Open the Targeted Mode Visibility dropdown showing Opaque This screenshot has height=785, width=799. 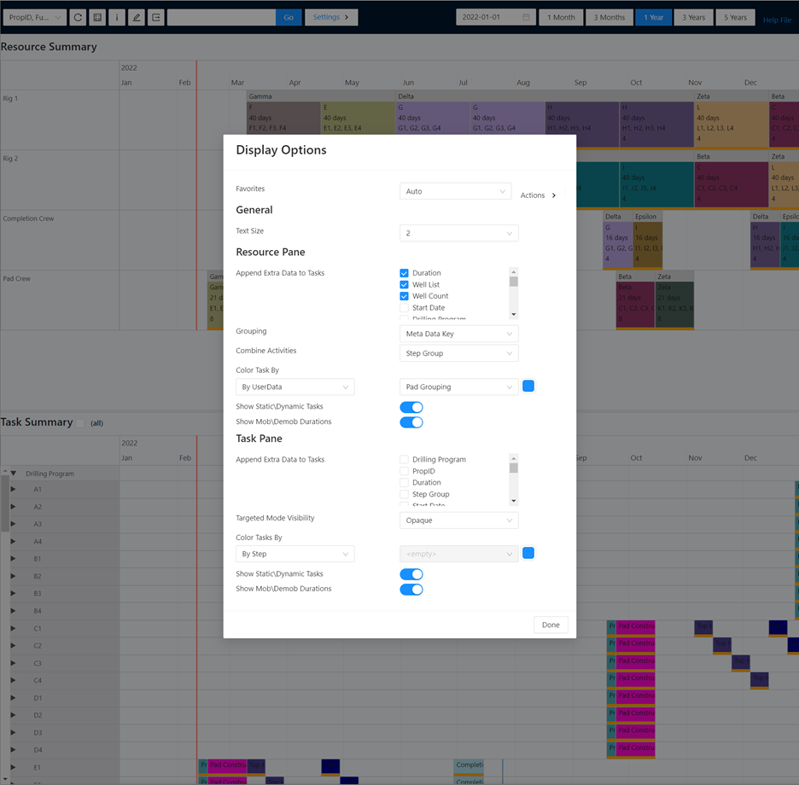pos(458,520)
